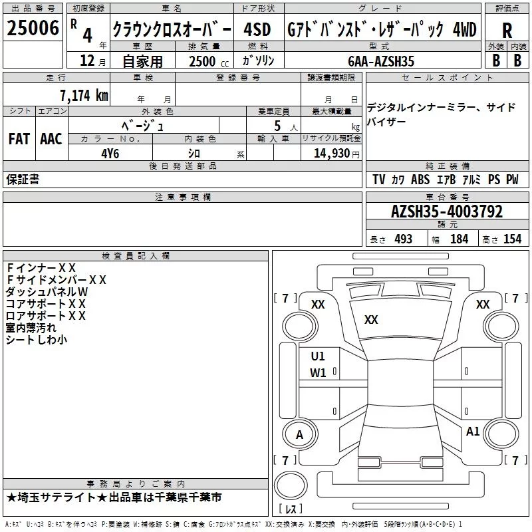
Task: Select the FAT shift type cell
Action: point(19,139)
